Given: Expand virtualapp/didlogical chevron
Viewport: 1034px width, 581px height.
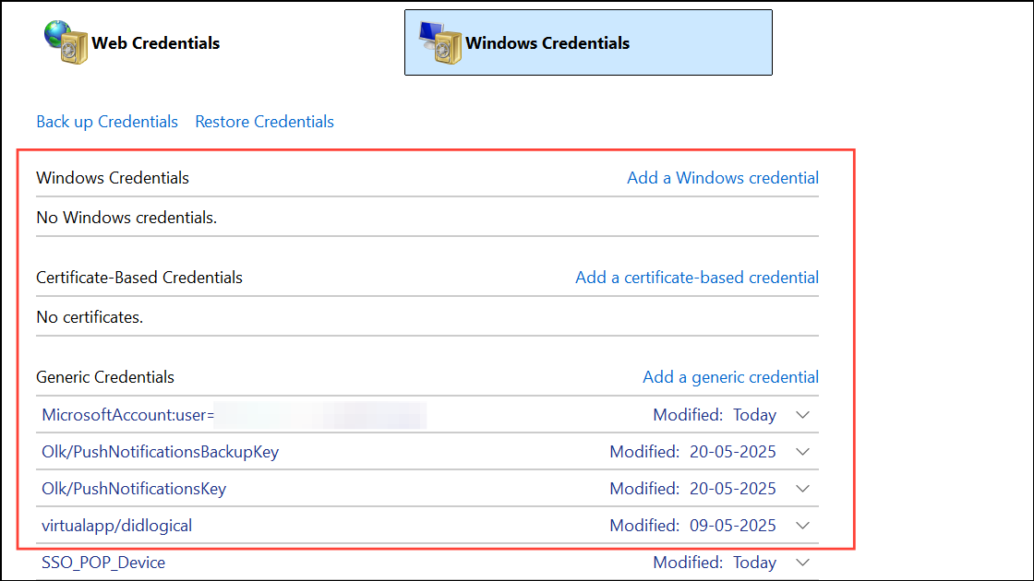Looking at the screenshot, I should (x=802, y=526).
